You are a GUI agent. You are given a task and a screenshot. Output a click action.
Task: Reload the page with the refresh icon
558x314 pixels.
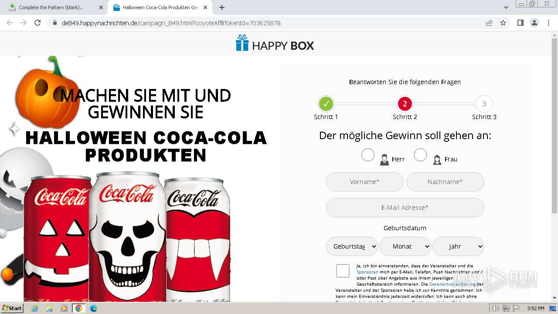(37, 23)
